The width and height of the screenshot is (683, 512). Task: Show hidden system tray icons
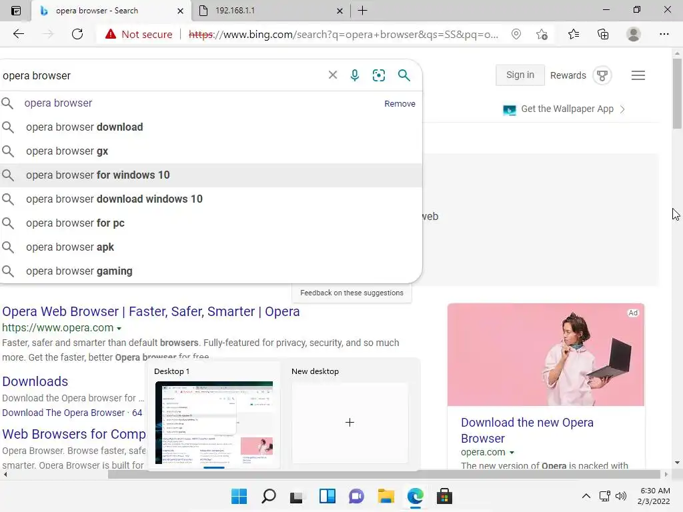coord(586,496)
